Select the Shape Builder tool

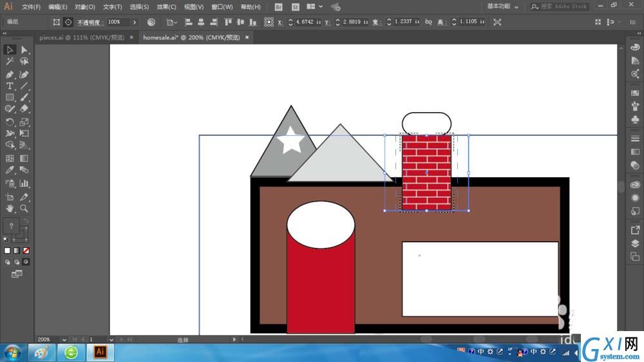click(x=10, y=145)
